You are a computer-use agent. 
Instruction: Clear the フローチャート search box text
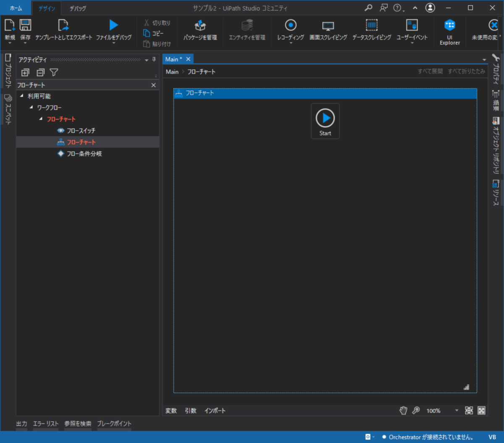tap(153, 85)
